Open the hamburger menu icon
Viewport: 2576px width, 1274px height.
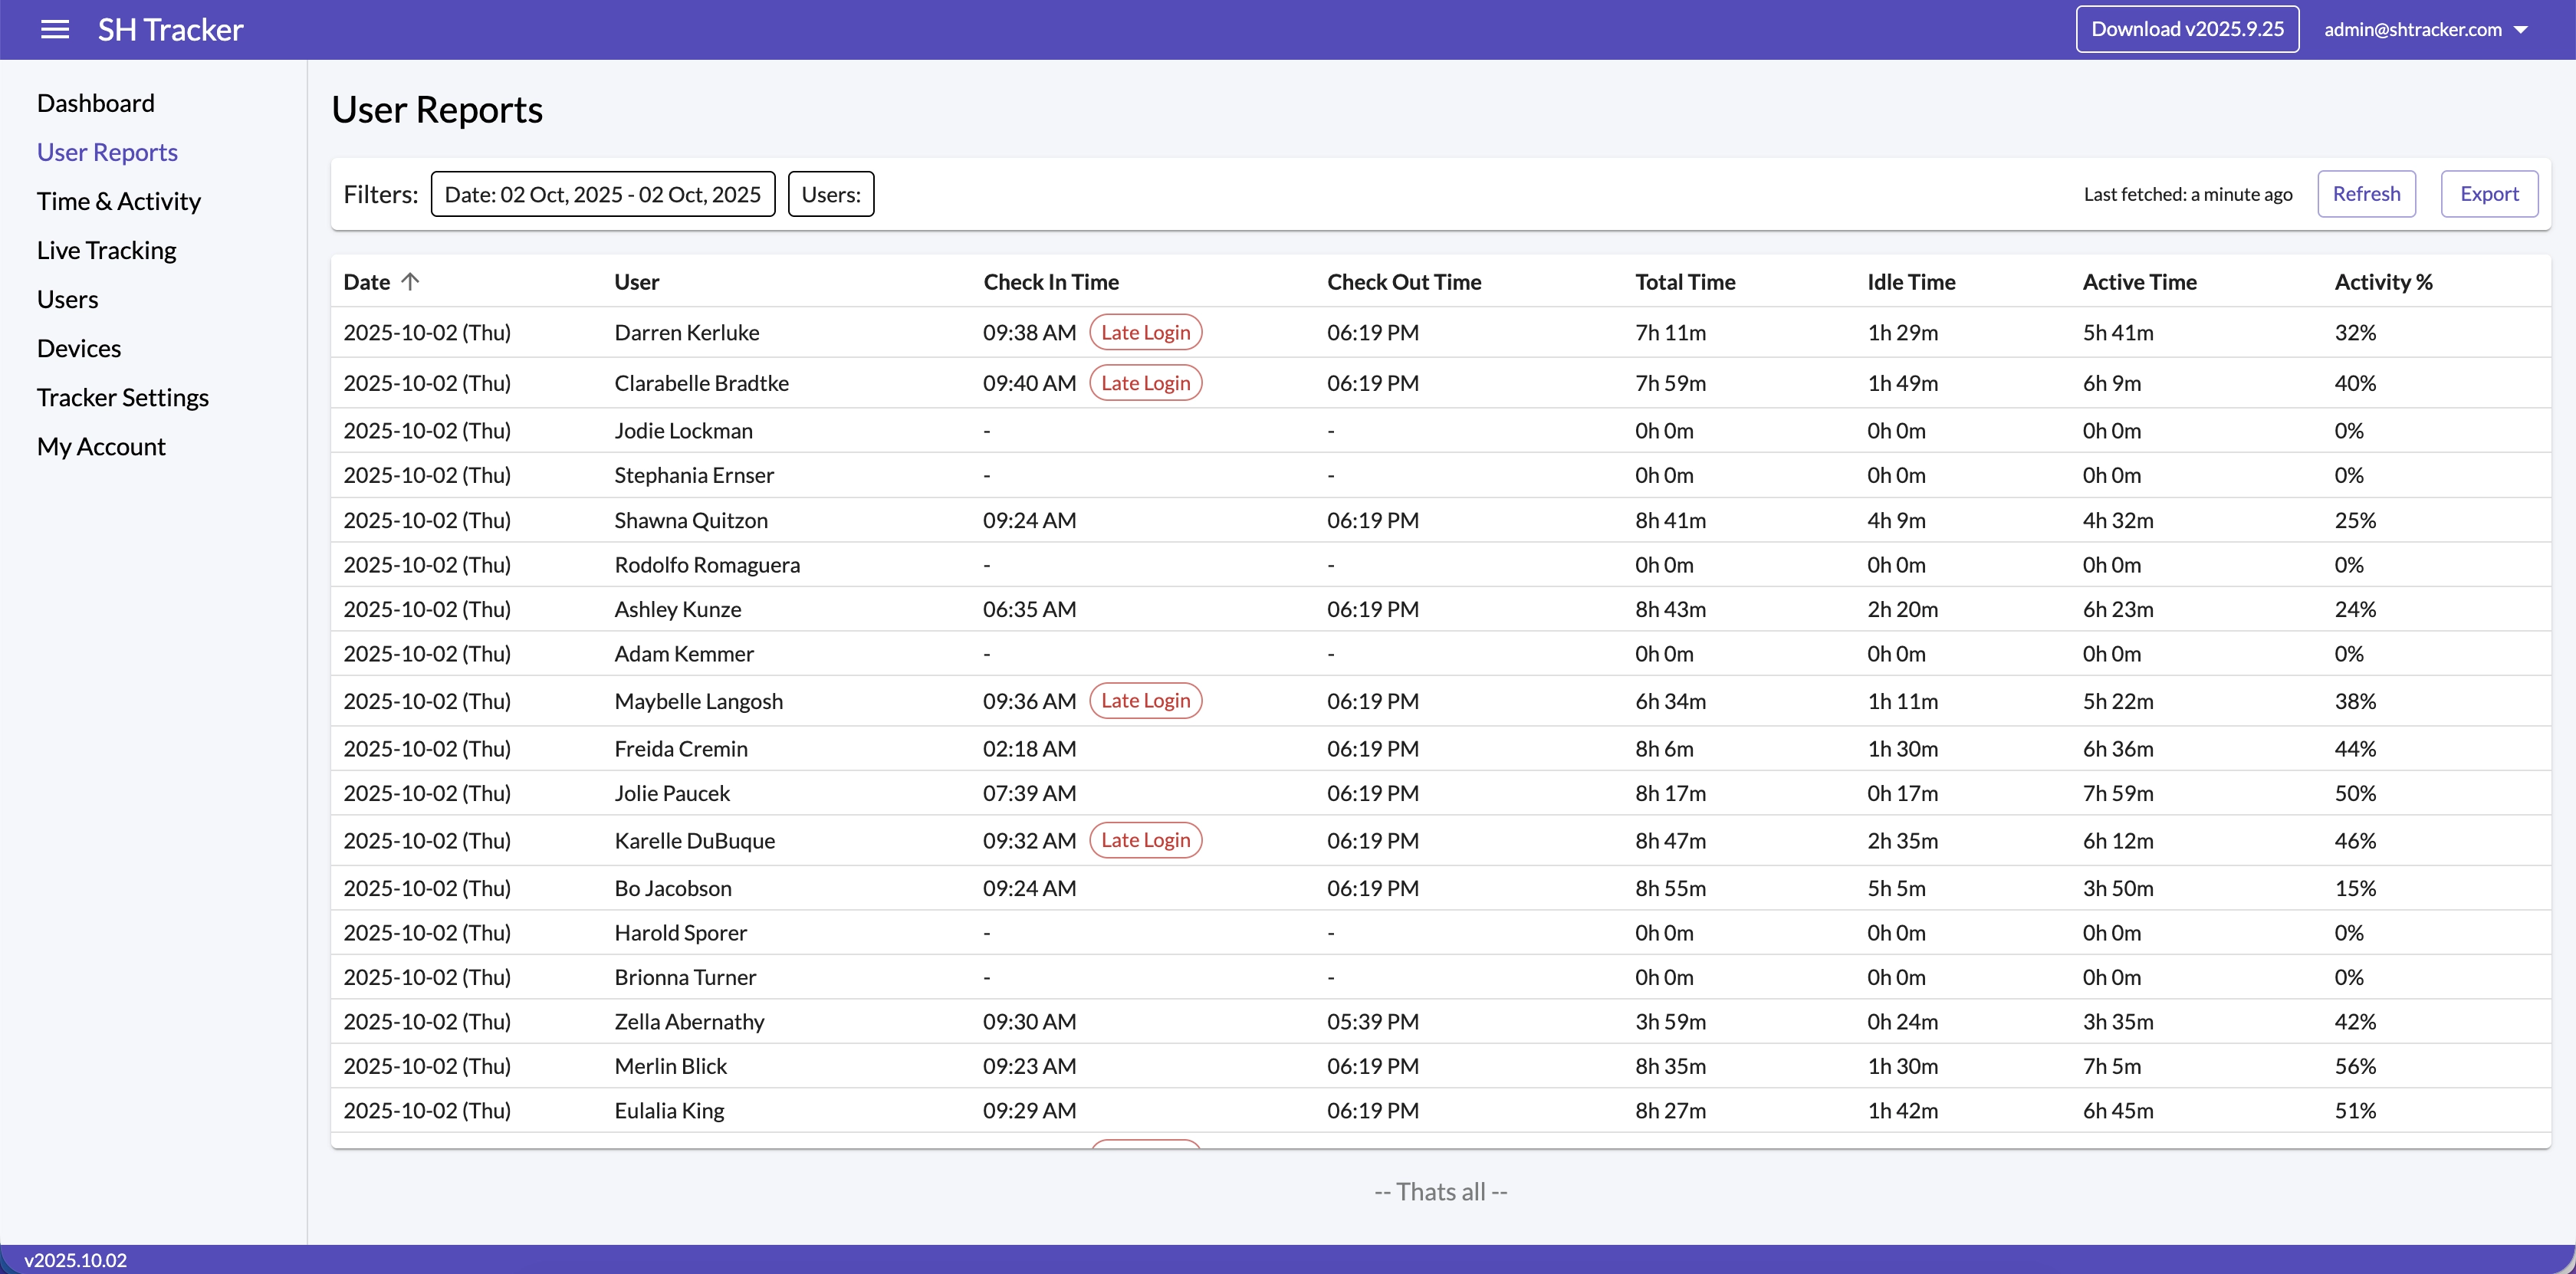coord(55,29)
